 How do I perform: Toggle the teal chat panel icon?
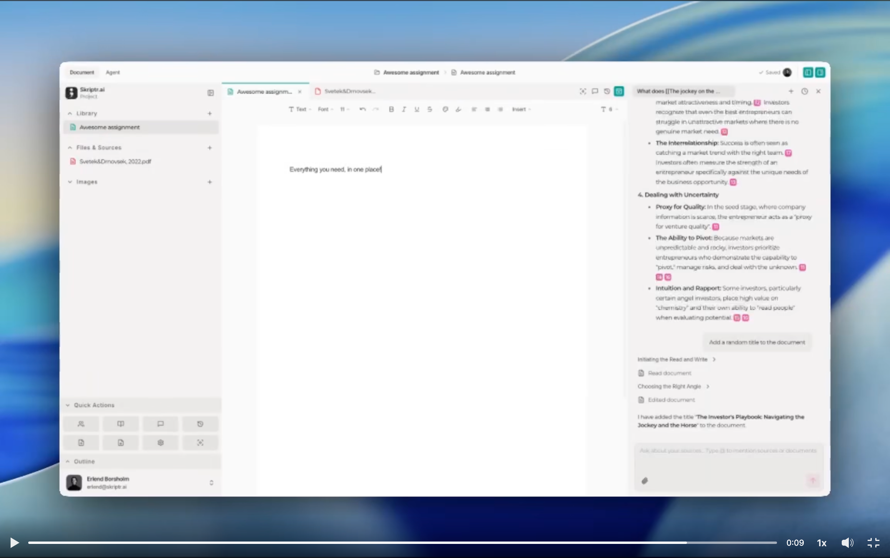(x=619, y=91)
